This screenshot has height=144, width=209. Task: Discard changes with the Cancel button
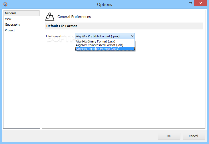tap(194, 136)
